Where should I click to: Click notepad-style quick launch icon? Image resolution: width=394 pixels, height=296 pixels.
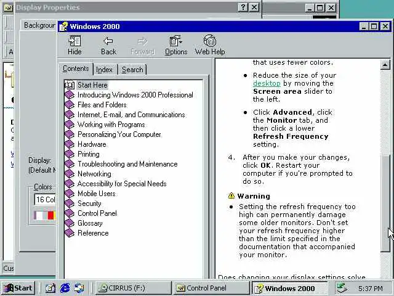click(50, 288)
